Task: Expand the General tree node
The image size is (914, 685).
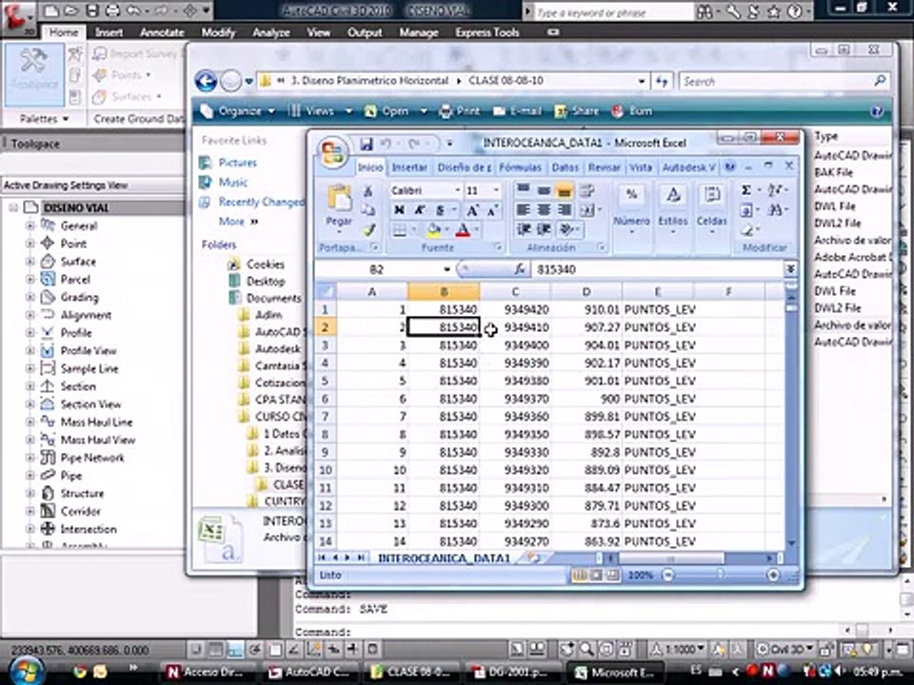Action: coord(30,226)
